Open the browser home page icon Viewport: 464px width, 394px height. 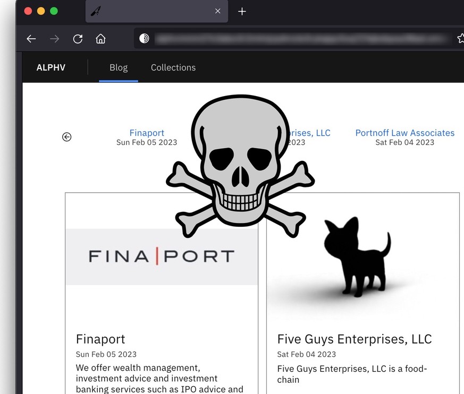pos(100,39)
